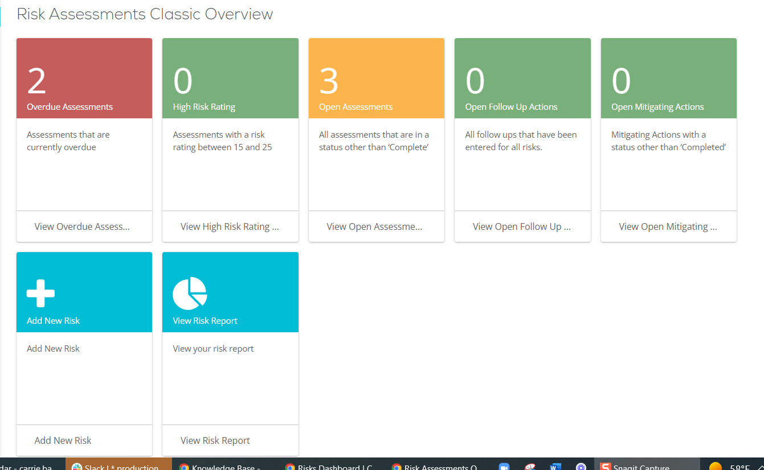Select View Open Assessments link
The width and height of the screenshot is (764, 470).
(375, 226)
